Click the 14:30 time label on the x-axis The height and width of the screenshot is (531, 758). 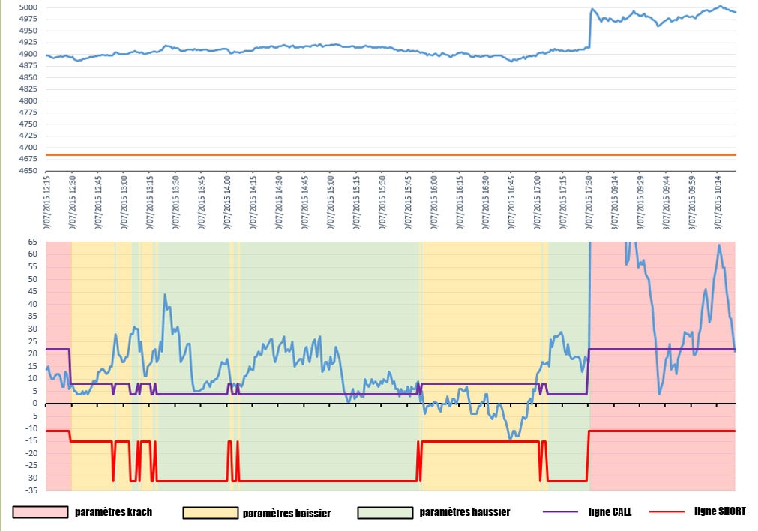(x=280, y=202)
